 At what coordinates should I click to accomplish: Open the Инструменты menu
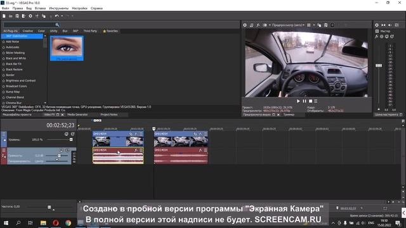59,8
